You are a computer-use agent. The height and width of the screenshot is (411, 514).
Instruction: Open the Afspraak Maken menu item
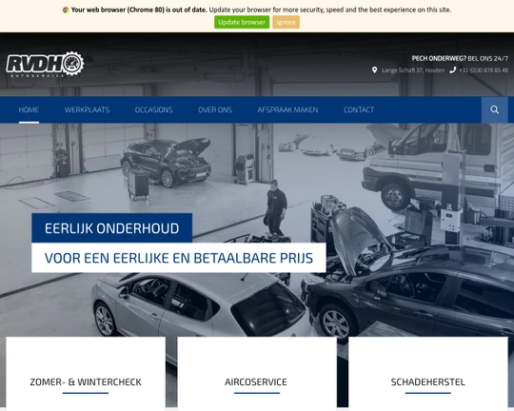287,109
